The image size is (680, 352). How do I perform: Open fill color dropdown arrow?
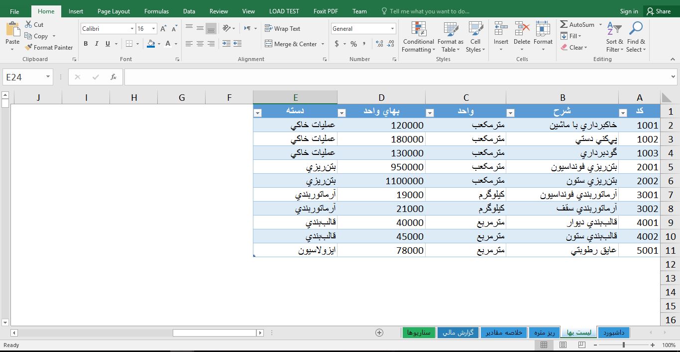159,44
